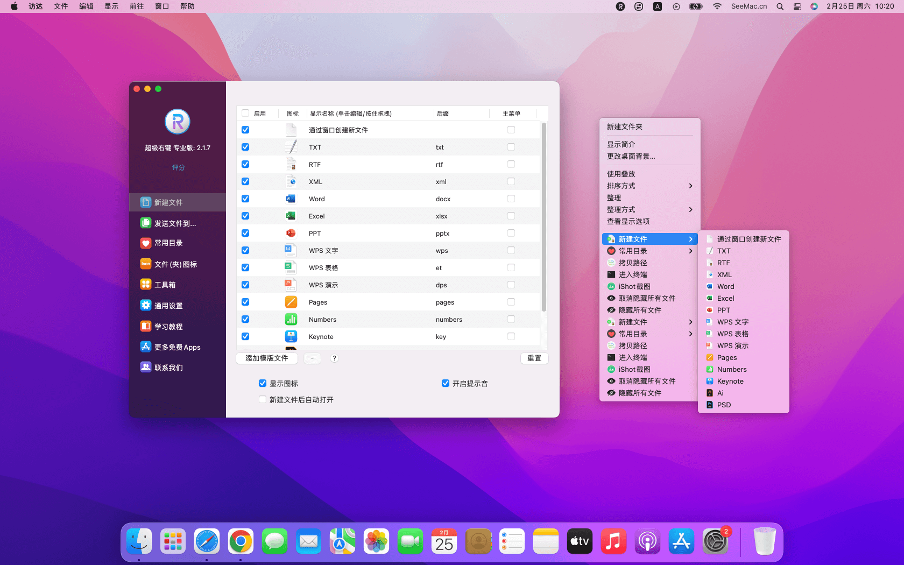Viewport: 904px width, 565px height.
Task: Click the 超级右键 app logo icon
Action: point(177,122)
